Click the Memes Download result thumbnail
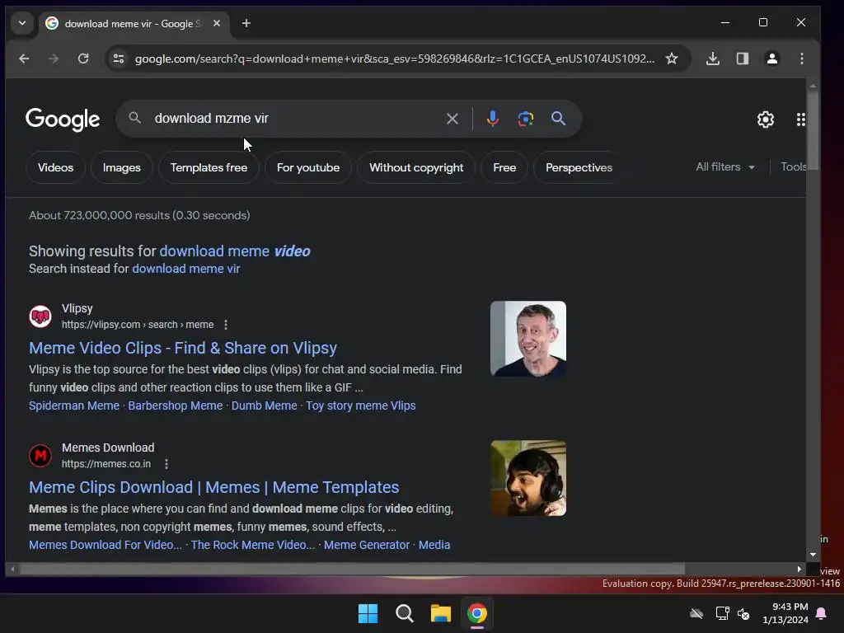Screen dimensions: 844x633 click(x=528, y=478)
